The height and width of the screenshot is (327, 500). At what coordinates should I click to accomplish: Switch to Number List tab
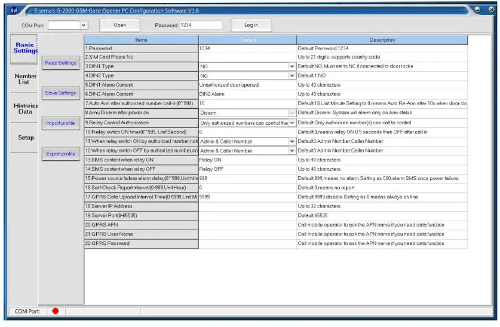[24, 79]
